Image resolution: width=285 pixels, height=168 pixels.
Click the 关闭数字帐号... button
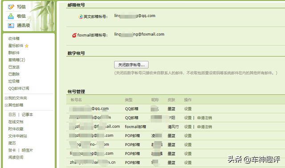point(131,65)
